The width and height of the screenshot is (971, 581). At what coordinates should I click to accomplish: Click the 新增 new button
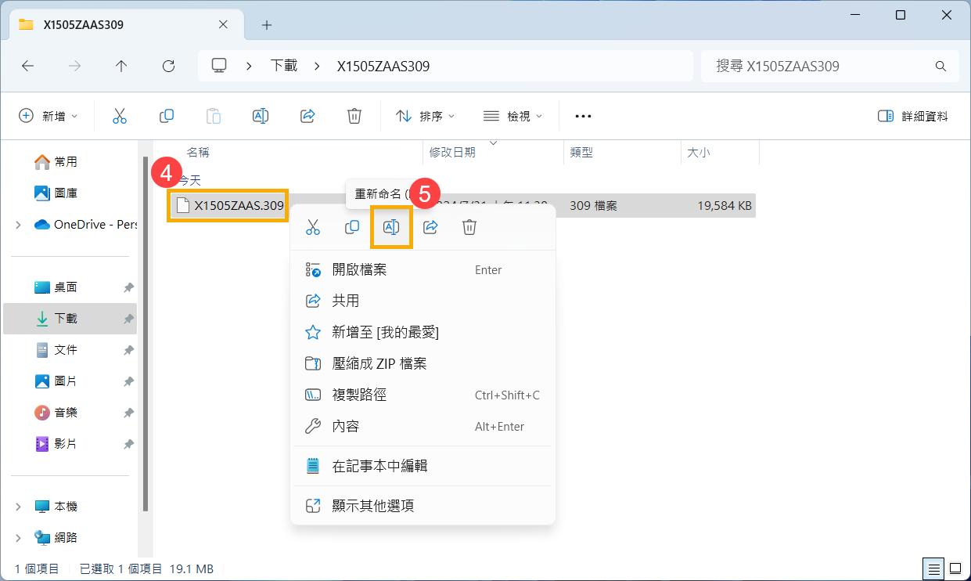point(49,116)
